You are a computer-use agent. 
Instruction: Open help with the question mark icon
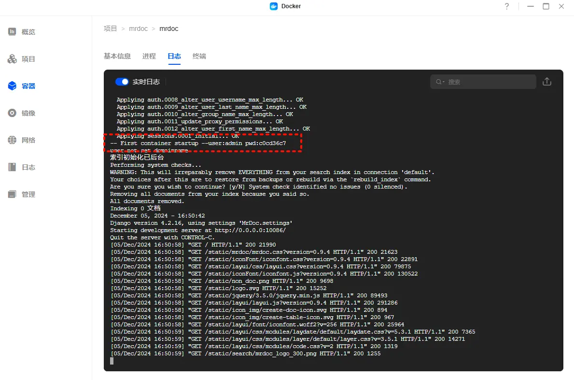[x=507, y=6]
